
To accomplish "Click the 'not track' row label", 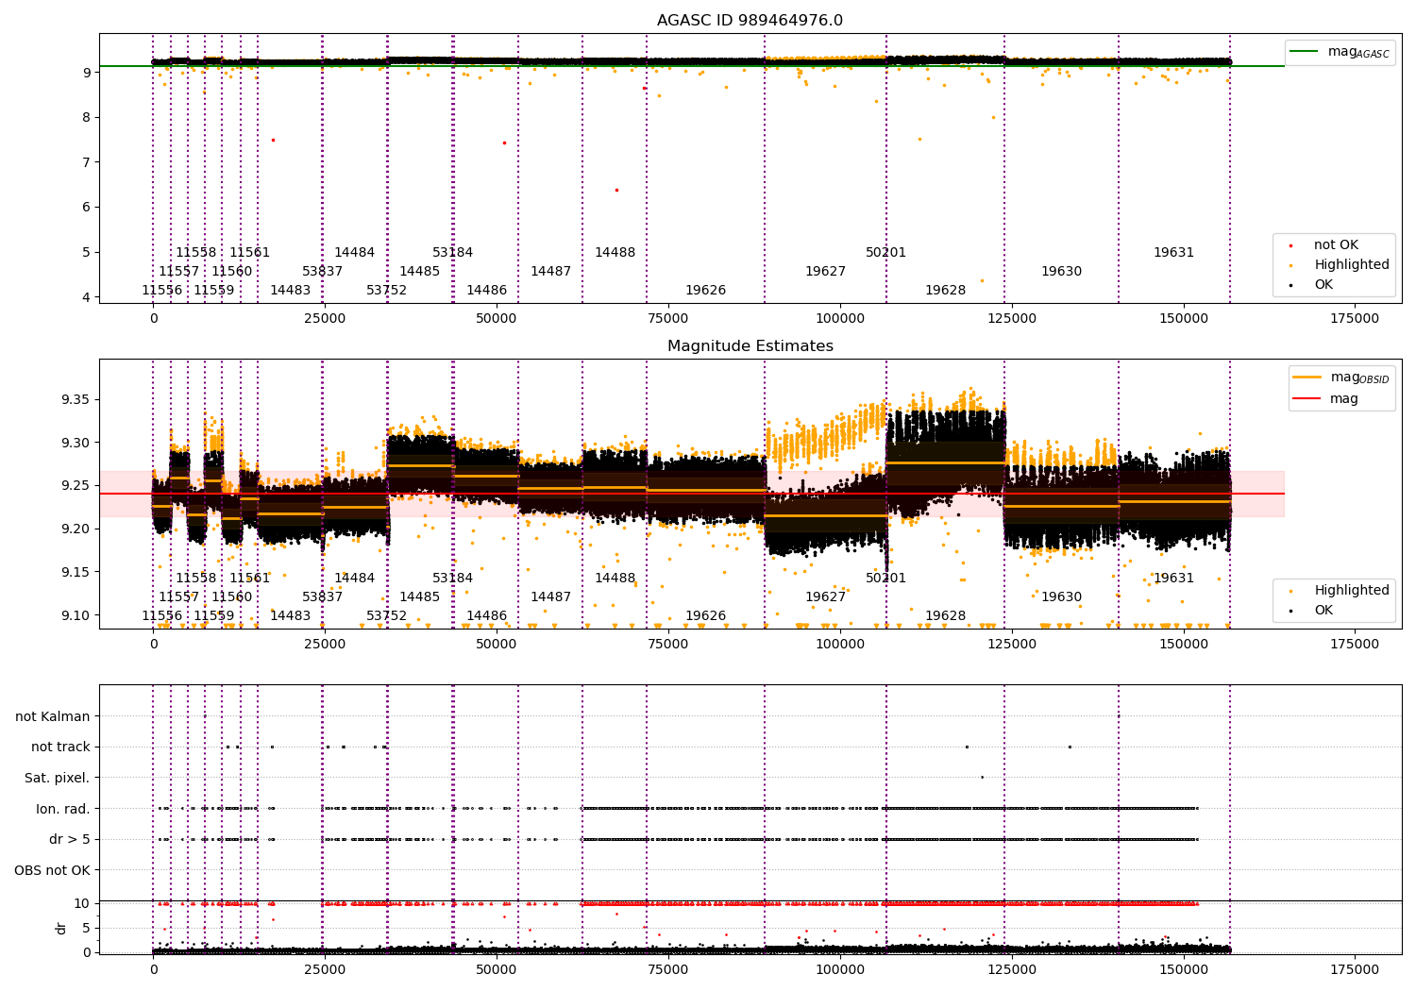I will point(60,747).
